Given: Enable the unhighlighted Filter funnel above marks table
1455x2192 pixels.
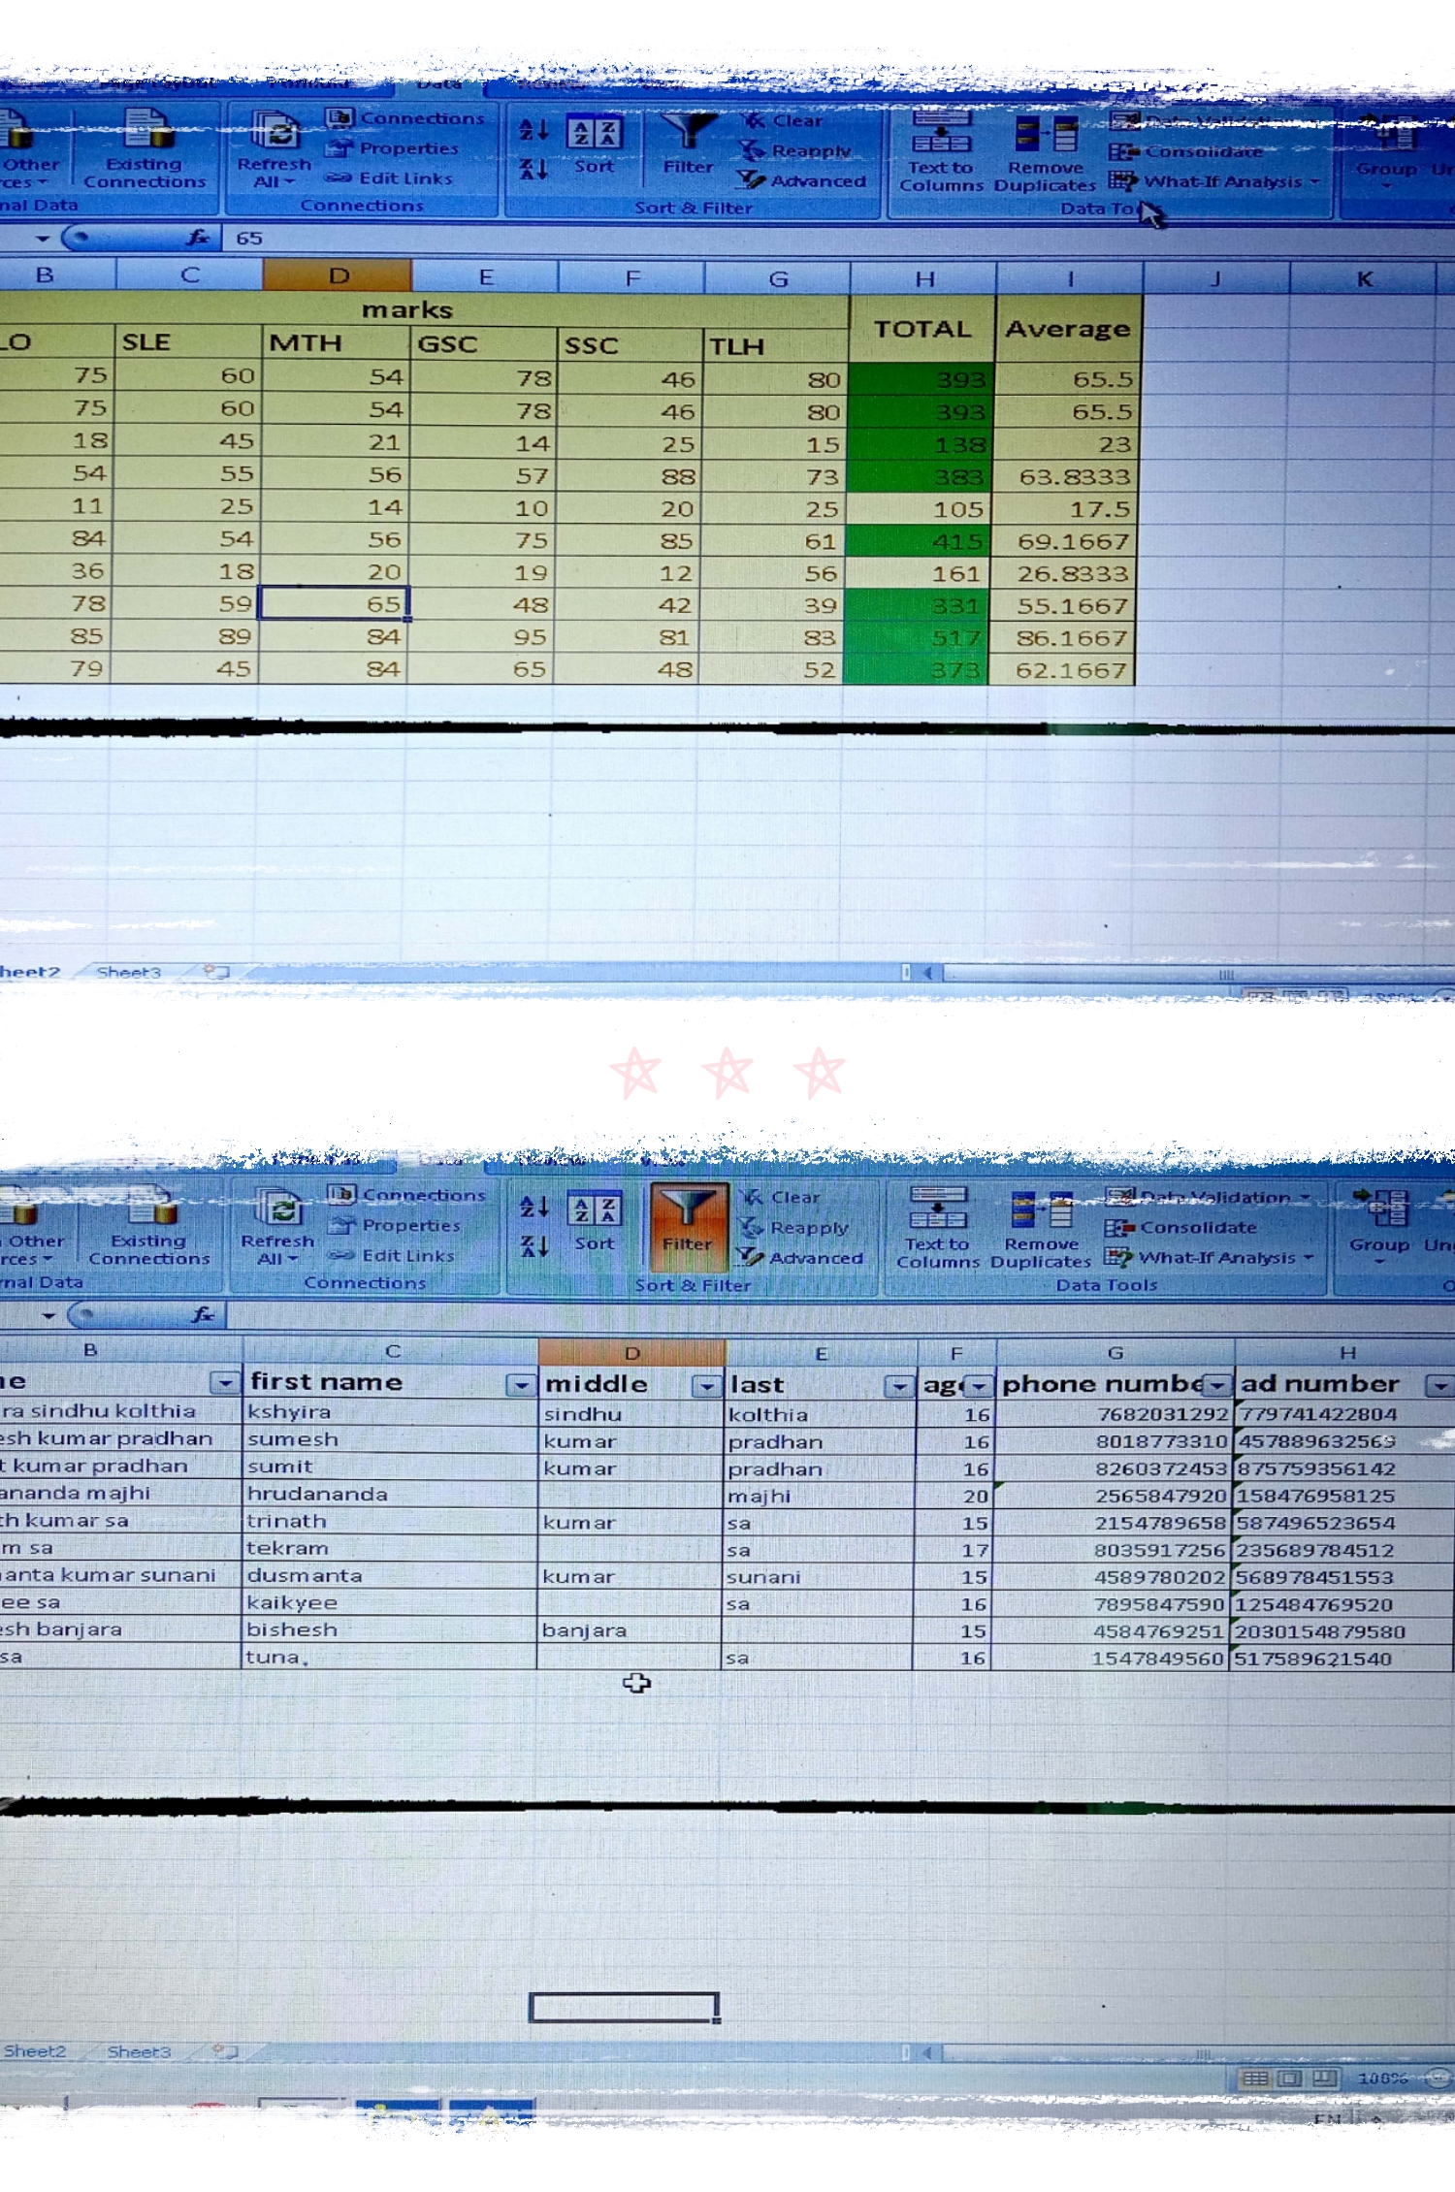Looking at the screenshot, I should pos(688,145).
